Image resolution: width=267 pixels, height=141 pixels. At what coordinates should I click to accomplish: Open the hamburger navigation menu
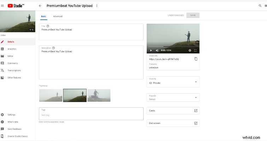pyautogui.click(x=2, y=6)
